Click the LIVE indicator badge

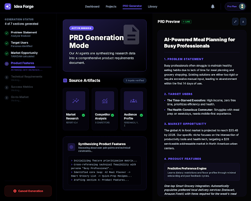(186, 22)
